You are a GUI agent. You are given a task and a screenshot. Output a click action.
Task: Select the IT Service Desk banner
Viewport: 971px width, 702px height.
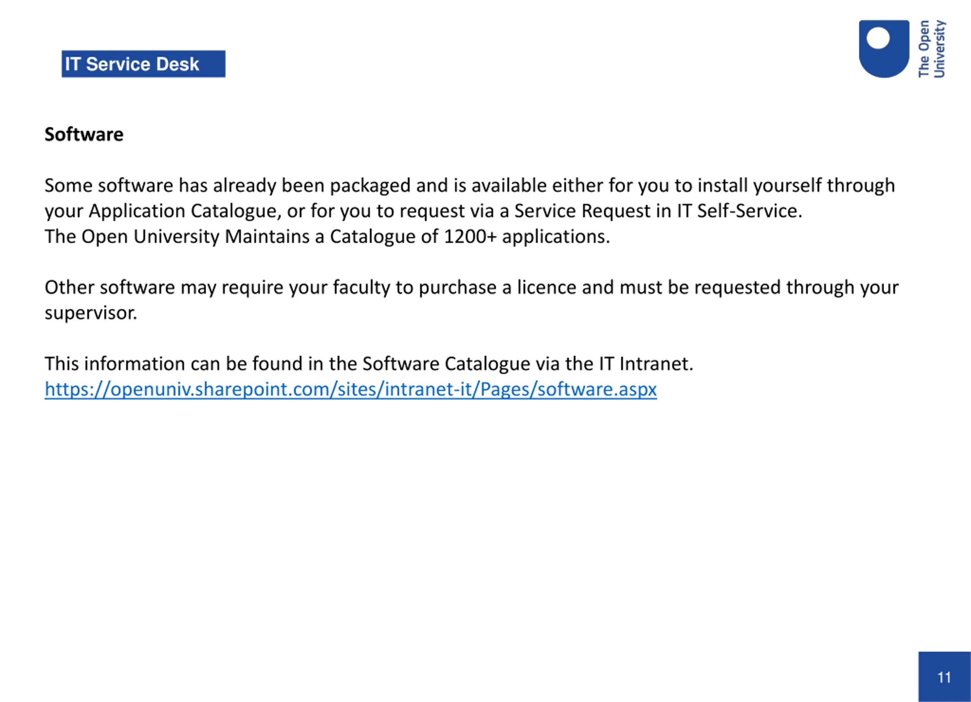(x=143, y=64)
